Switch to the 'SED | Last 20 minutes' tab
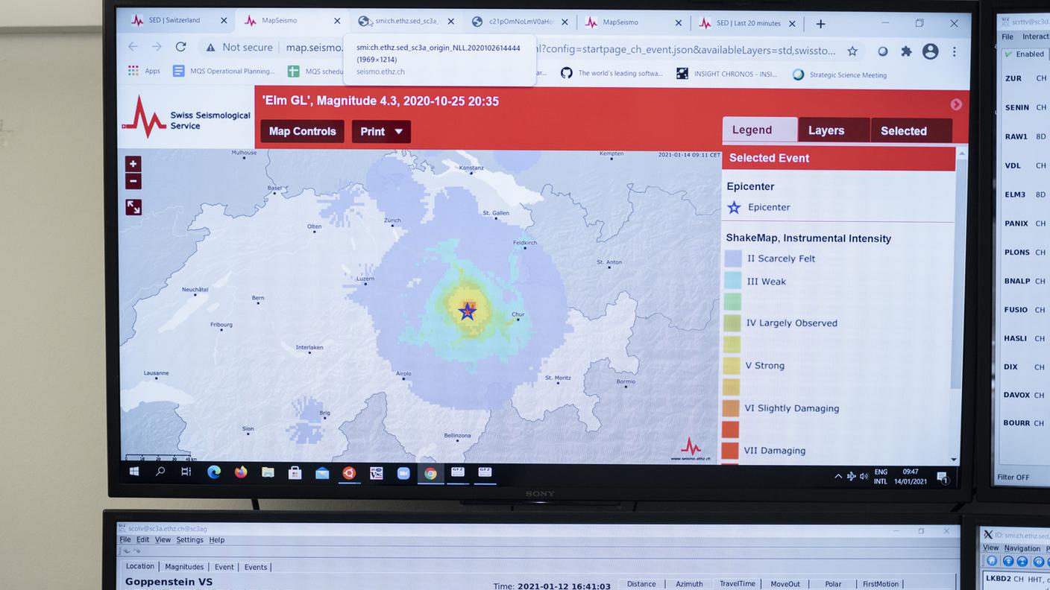This screenshot has height=590, width=1050. point(746,23)
